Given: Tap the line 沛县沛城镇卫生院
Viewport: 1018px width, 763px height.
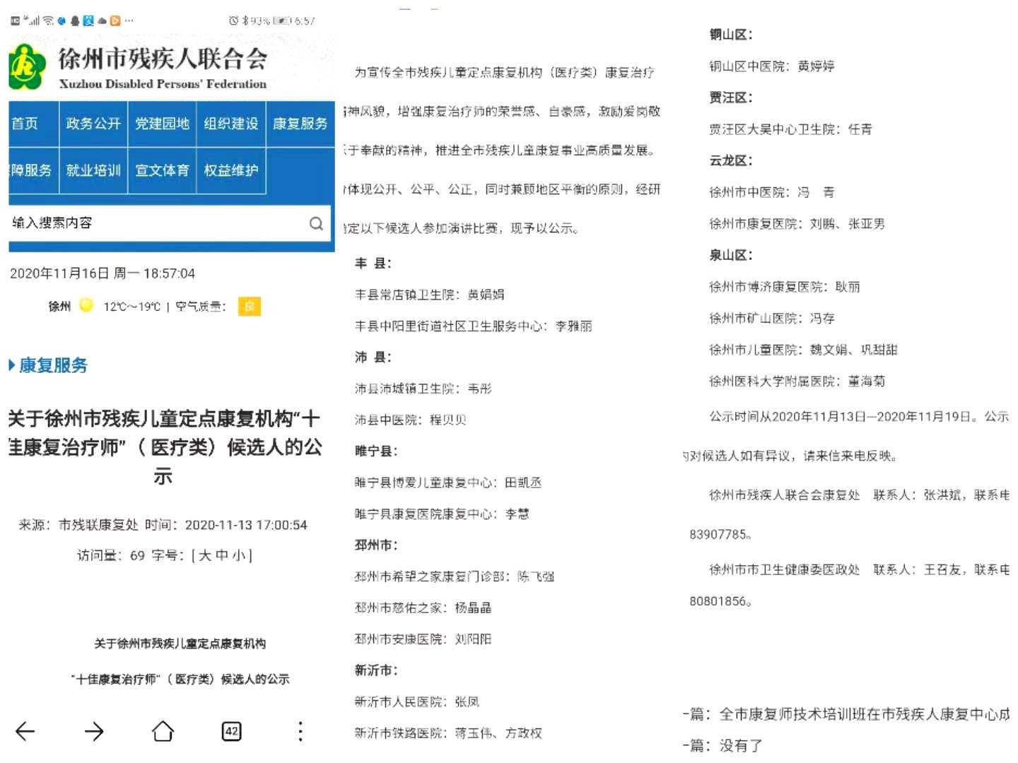Looking at the screenshot, I should click(x=423, y=389).
